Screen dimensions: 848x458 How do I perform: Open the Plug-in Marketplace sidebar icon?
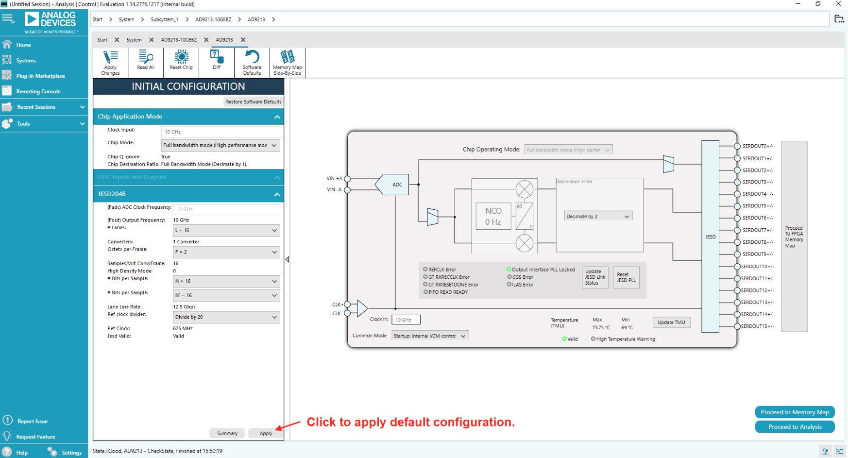[40, 76]
